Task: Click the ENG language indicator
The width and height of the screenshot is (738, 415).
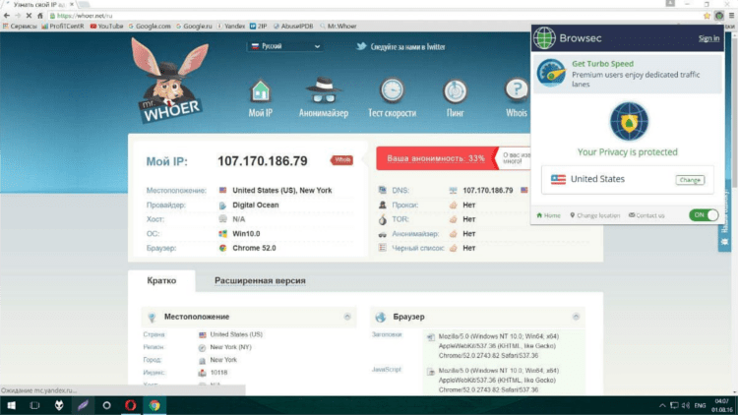Action: (x=700, y=405)
